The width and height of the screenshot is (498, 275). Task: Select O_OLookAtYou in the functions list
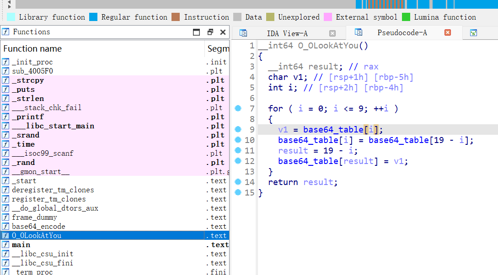pos(37,236)
